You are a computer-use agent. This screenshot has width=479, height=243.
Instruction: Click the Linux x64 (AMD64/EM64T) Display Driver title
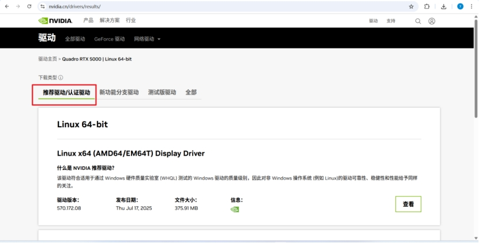click(x=131, y=153)
